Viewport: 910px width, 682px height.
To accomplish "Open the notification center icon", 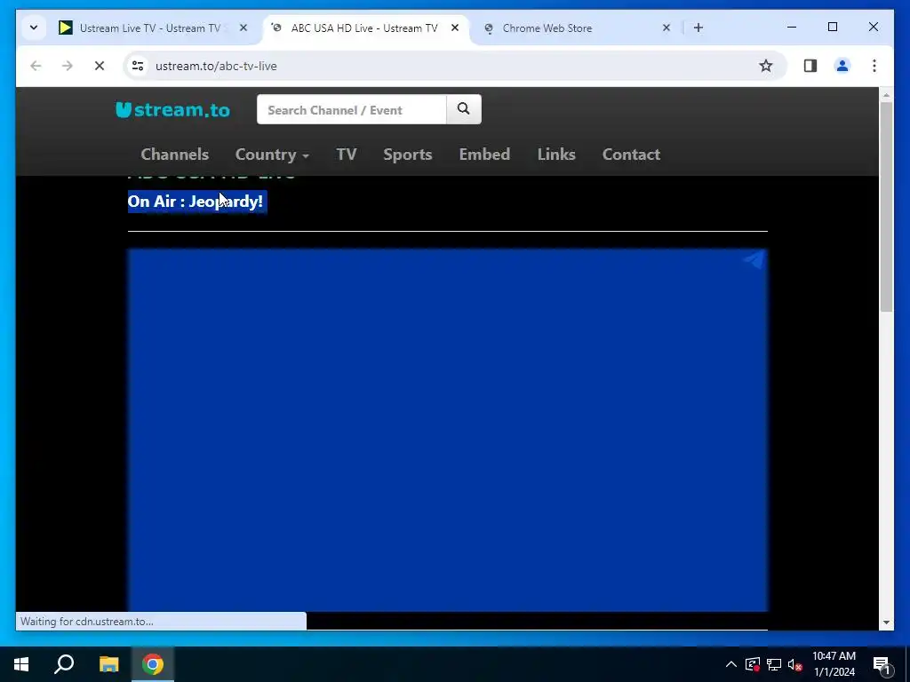I will point(882,664).
